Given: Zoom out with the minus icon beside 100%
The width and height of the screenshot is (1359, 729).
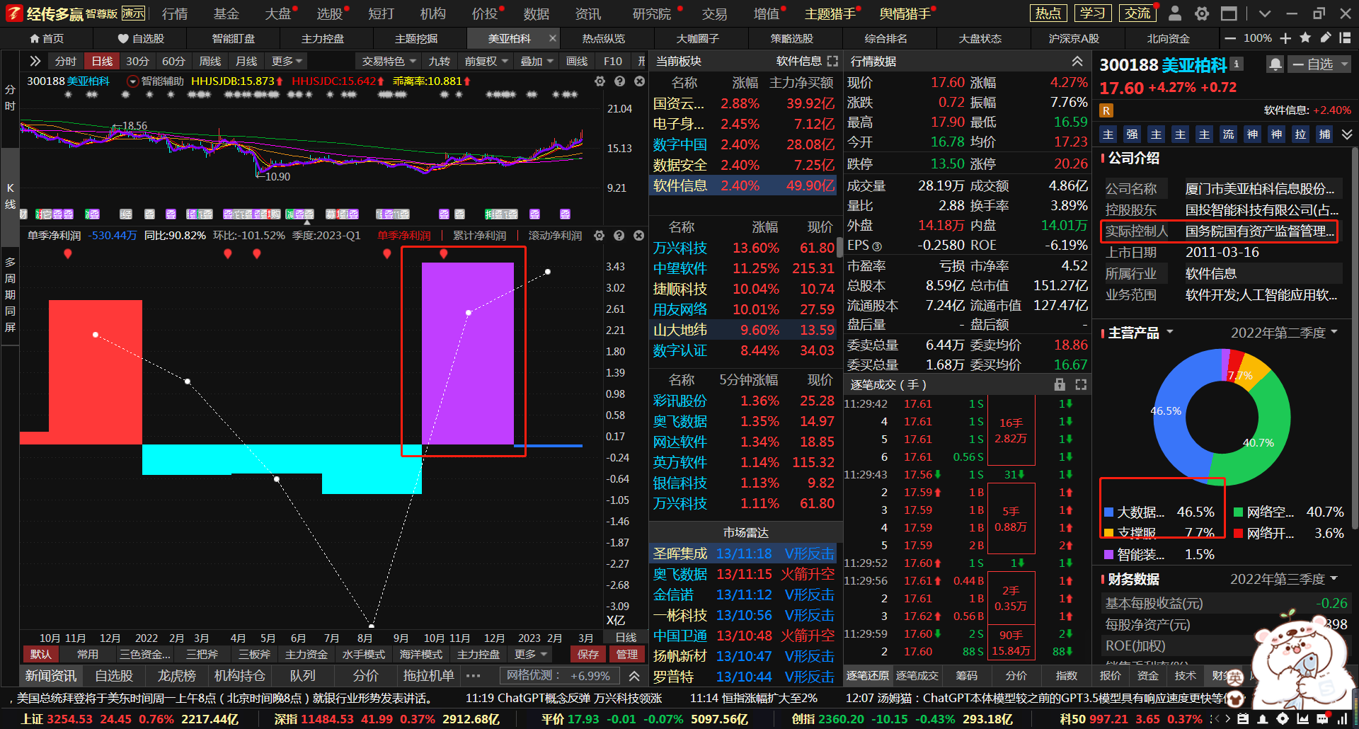Looking at the screenshot, I should click(1230, 38).
